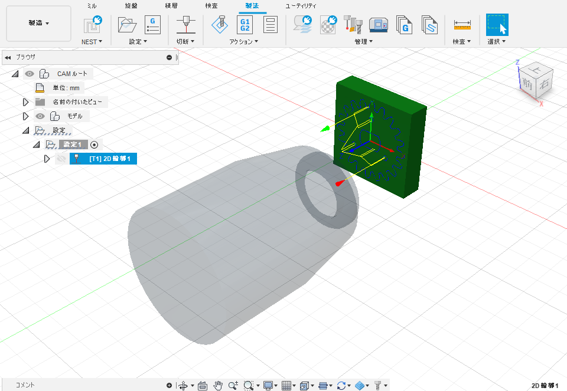Viewport: 567px width, 391px height.
Task: Click the viewports icon
Action: tap(305, 386)
